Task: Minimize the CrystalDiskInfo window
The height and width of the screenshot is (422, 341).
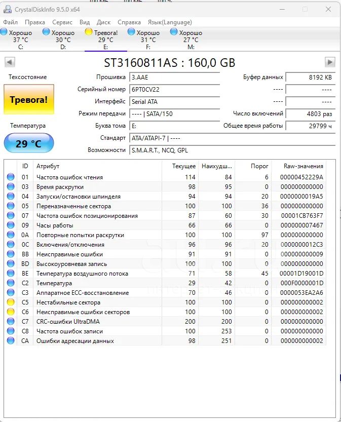Action: 282,10
